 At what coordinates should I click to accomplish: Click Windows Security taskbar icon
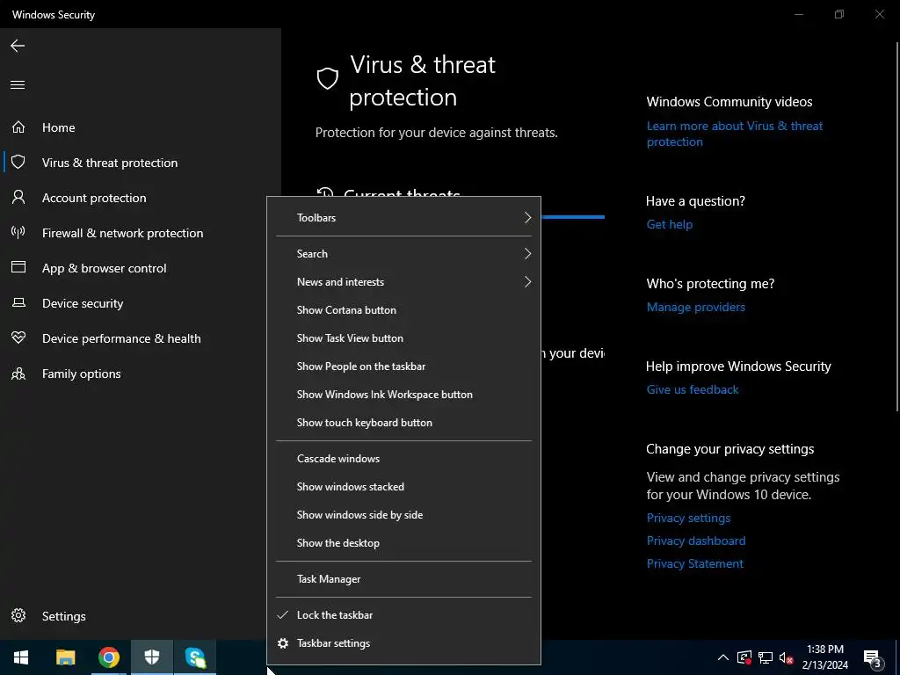click(151, 657)
